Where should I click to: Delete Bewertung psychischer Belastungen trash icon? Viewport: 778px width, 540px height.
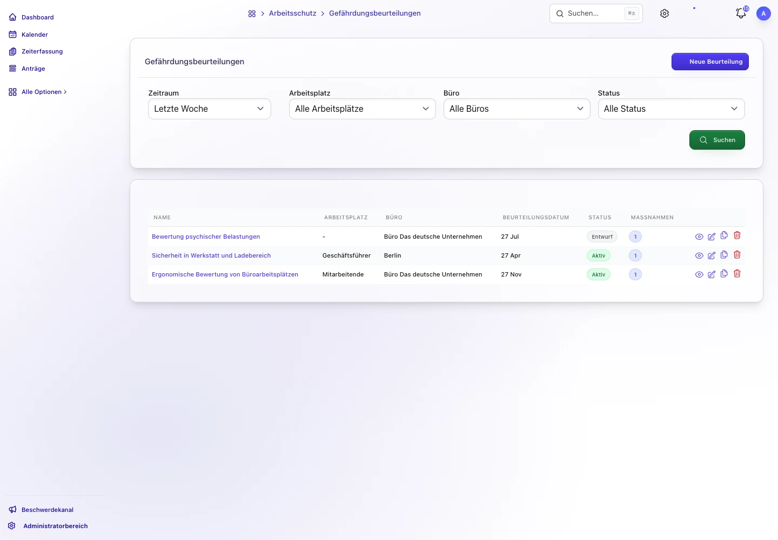[x=737, y=235]
